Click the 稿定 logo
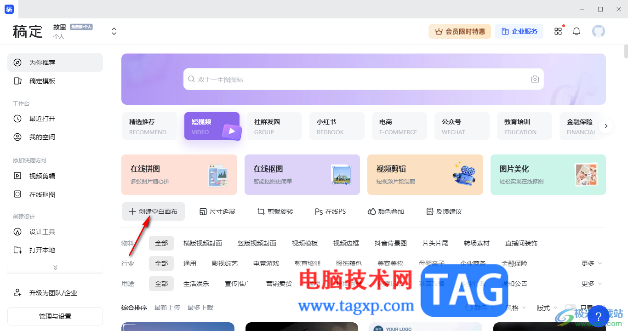 (x=28, y=31)
